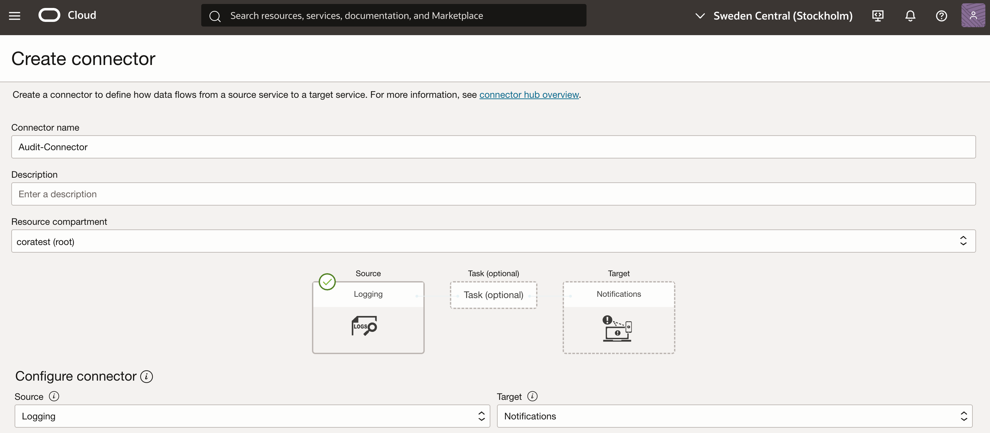The height and width of the screenshot is (433, 990).
Task: Show info tooltip next to Target label
Action: pyautogui.click(x=532, y=396)
